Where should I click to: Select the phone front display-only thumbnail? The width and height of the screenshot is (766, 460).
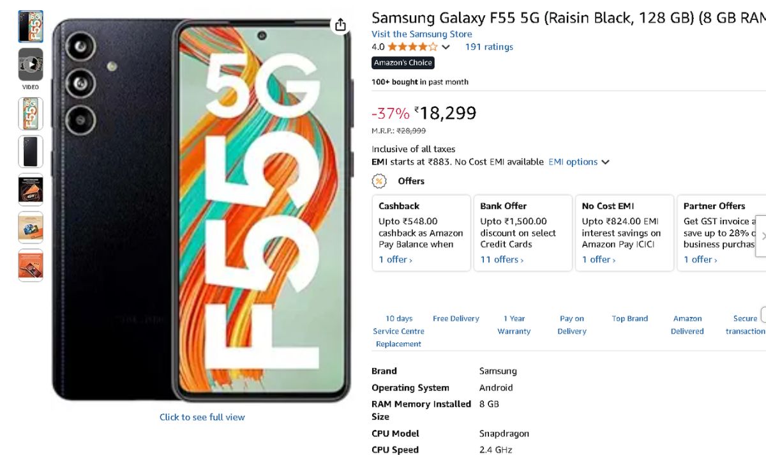31,114
